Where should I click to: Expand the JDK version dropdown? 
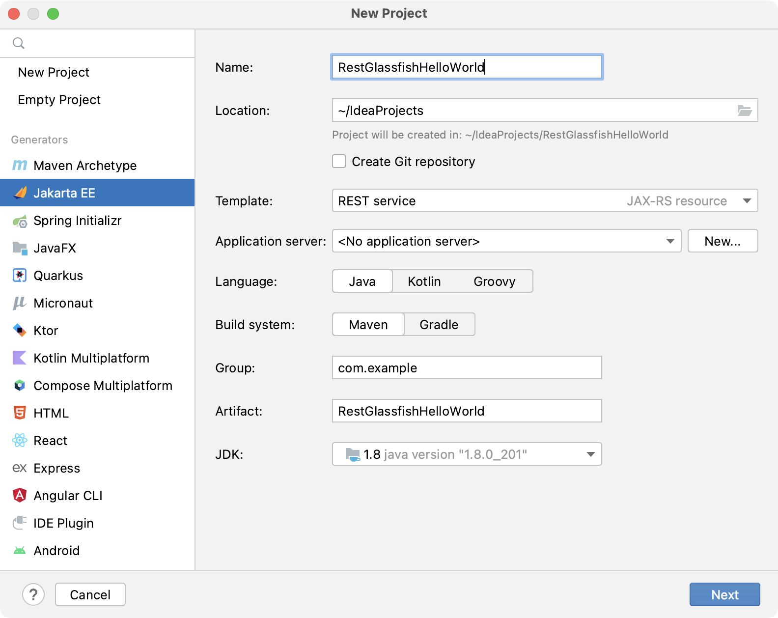coord(467,454)
